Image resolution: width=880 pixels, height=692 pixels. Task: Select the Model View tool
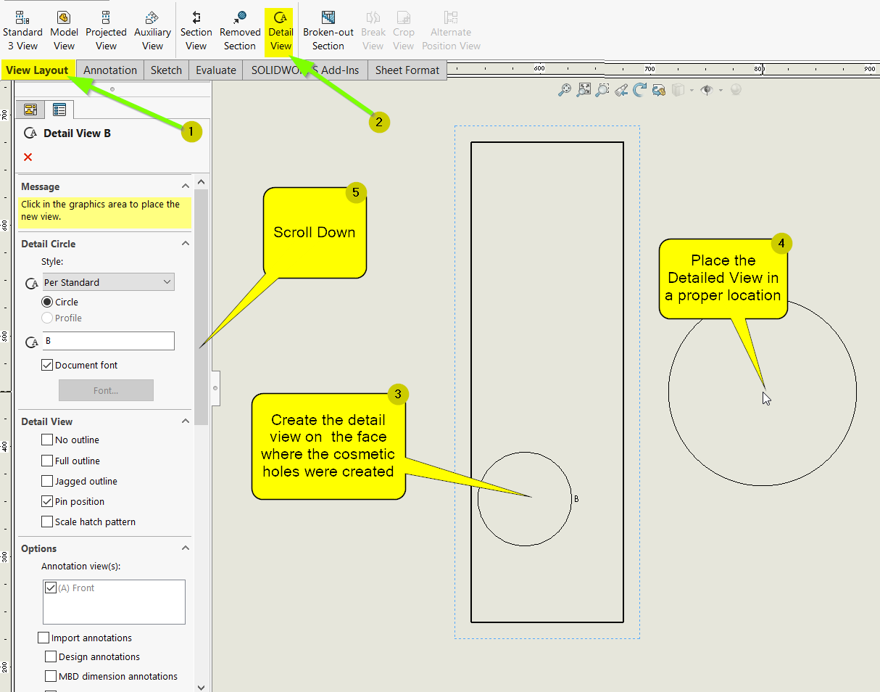(x=64, y=30)
